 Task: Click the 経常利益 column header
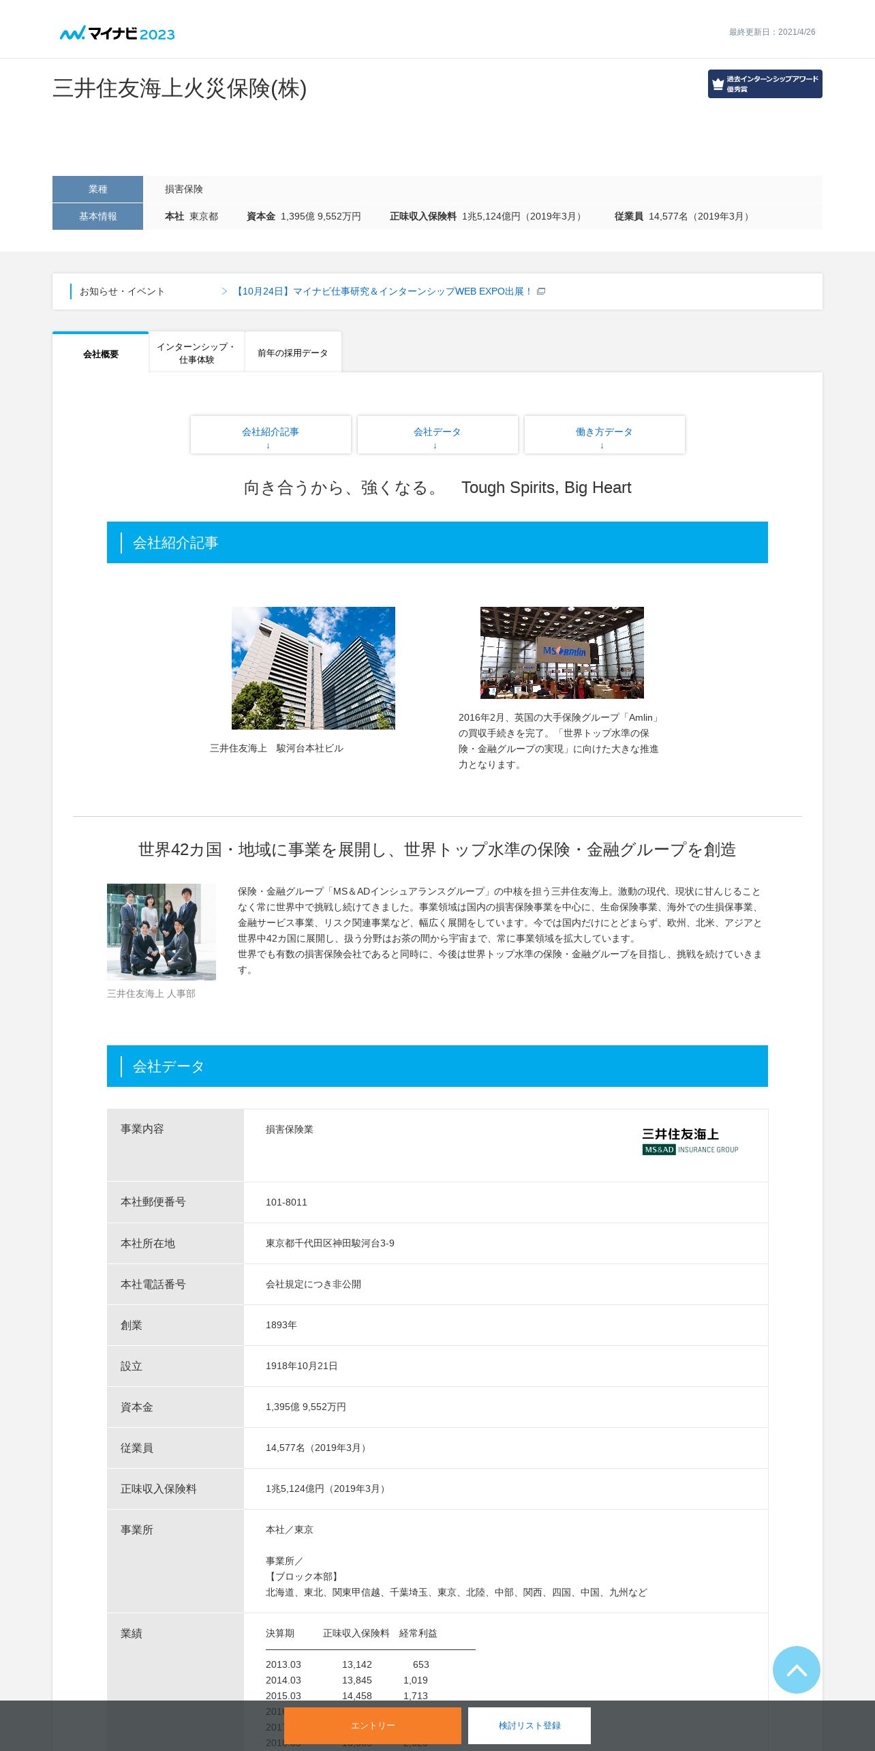pyautogui.click(x=418, y=1633)
